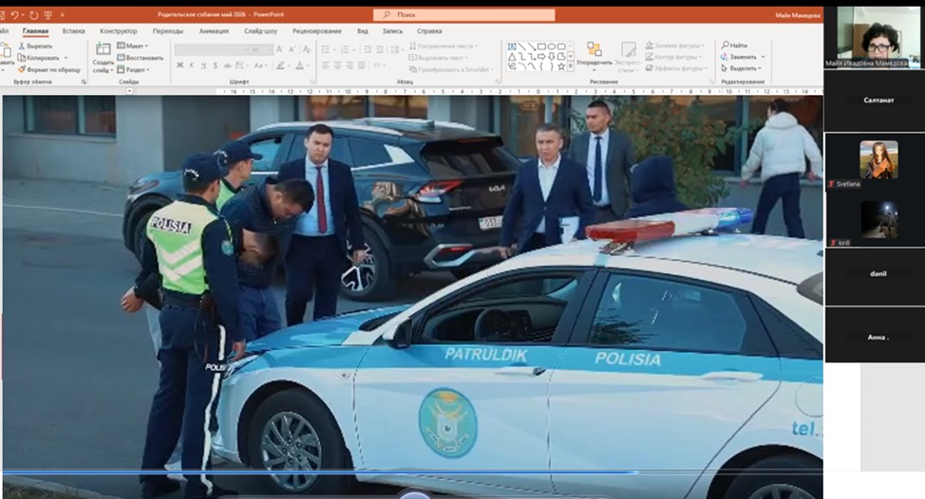
Task: Choose the right arrow shape in the gallery
Action: point(541,57)
